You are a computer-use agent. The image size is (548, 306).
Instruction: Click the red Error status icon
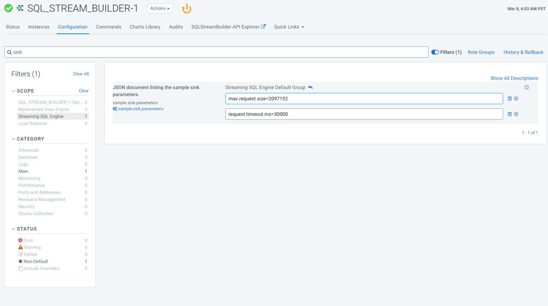pos(20,240)
